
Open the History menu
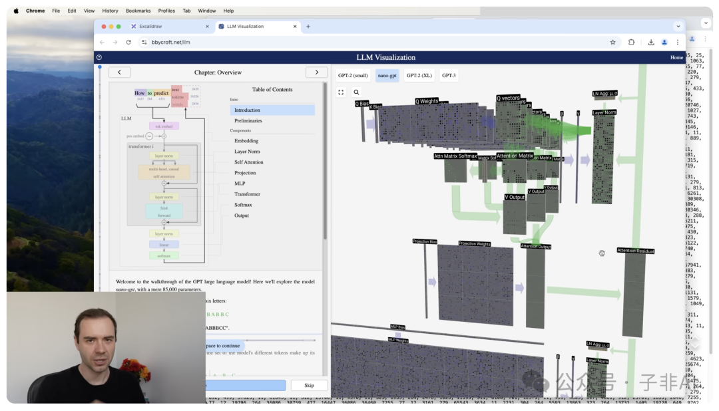[x=110, y=11]
